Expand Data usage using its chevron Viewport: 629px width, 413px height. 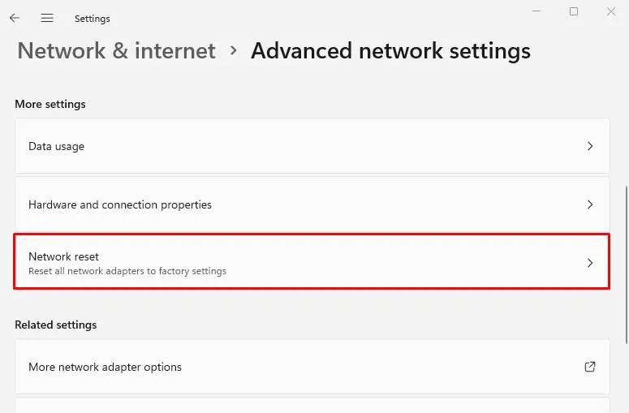[x=590, y=147]
